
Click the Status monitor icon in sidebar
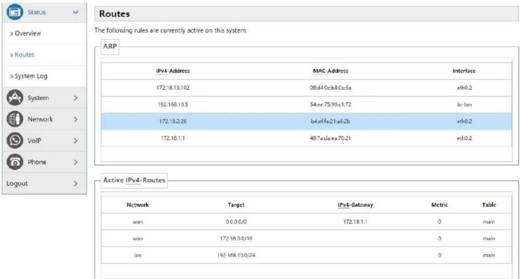pos(14,12)
